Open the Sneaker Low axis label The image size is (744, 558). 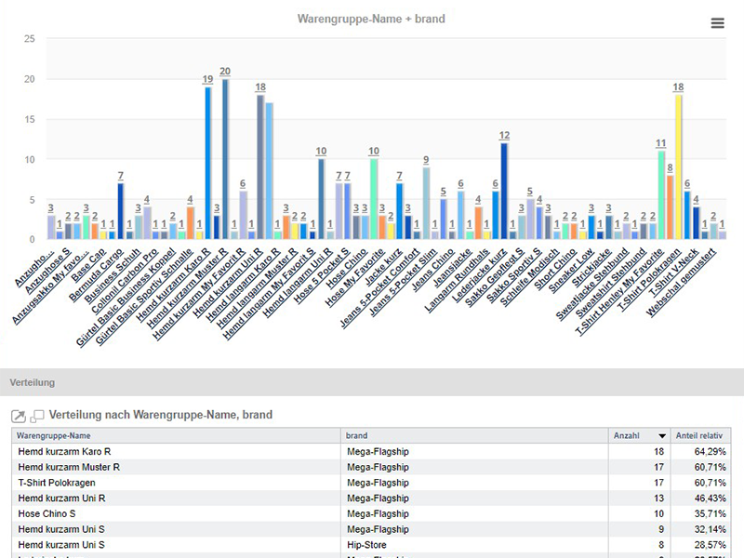click(x=570, y=271)
